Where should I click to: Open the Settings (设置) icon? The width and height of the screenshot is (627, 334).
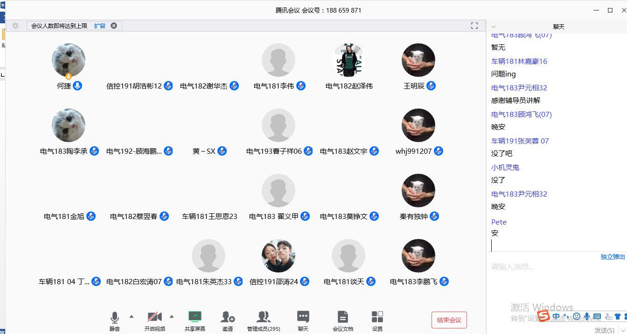(377, 317)
